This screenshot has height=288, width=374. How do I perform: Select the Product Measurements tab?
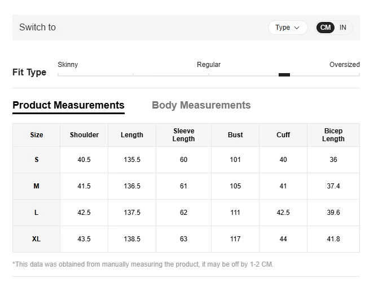[x=68, y=105]
